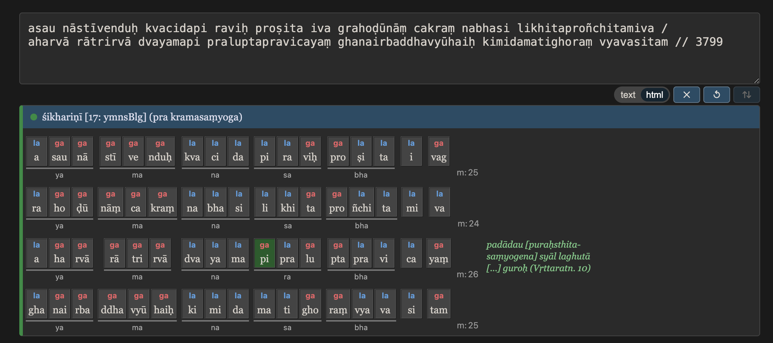Click the 'yaṃ' syllable in third row

[x=438, y=253]
